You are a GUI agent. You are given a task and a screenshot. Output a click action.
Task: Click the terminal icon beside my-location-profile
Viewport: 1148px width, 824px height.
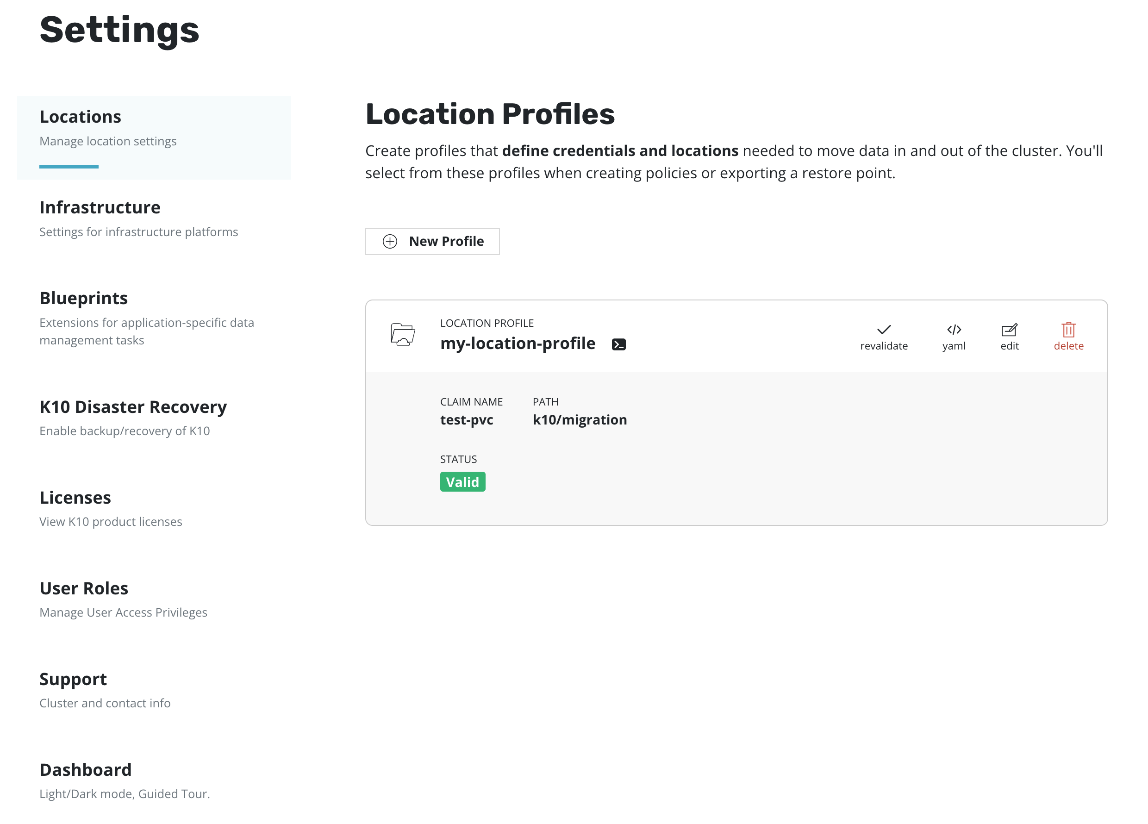[618, 345]
